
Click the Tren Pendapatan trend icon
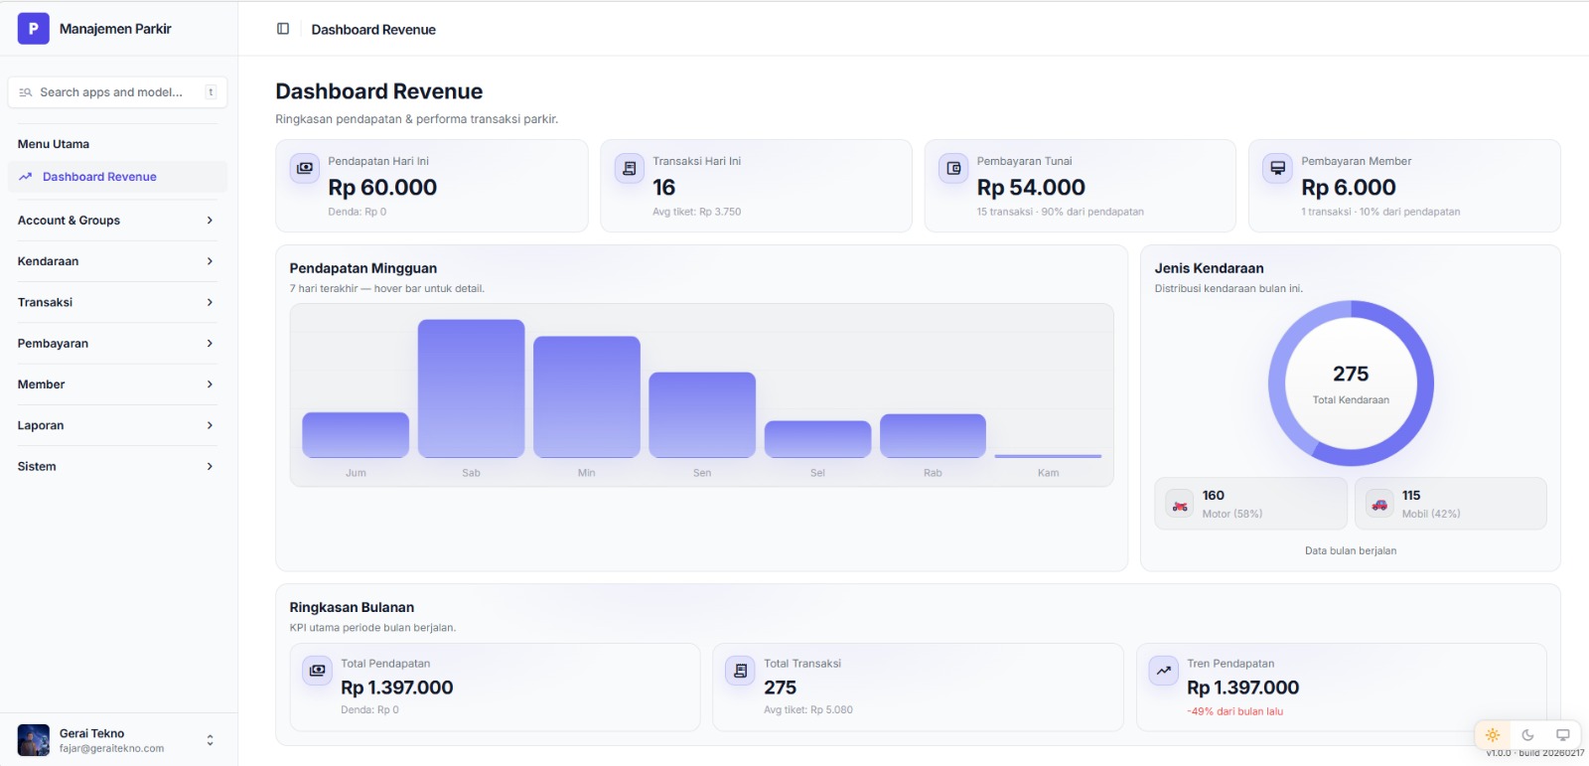click(1163, 671)
